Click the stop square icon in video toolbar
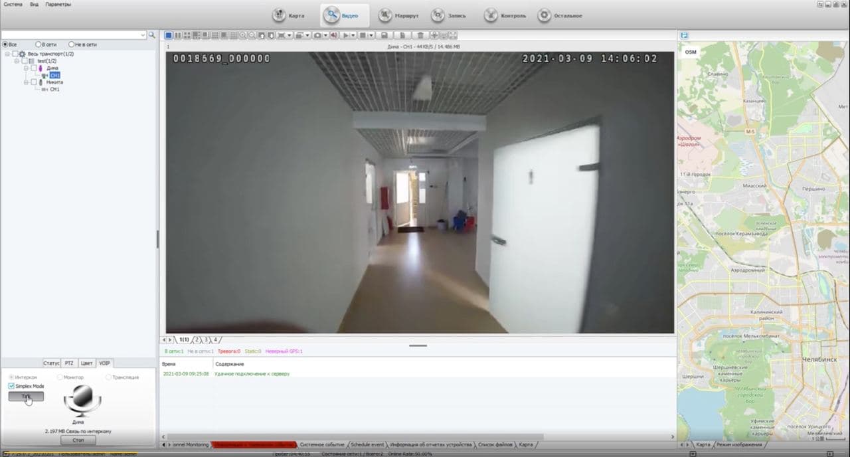 [x=363, y=35]
